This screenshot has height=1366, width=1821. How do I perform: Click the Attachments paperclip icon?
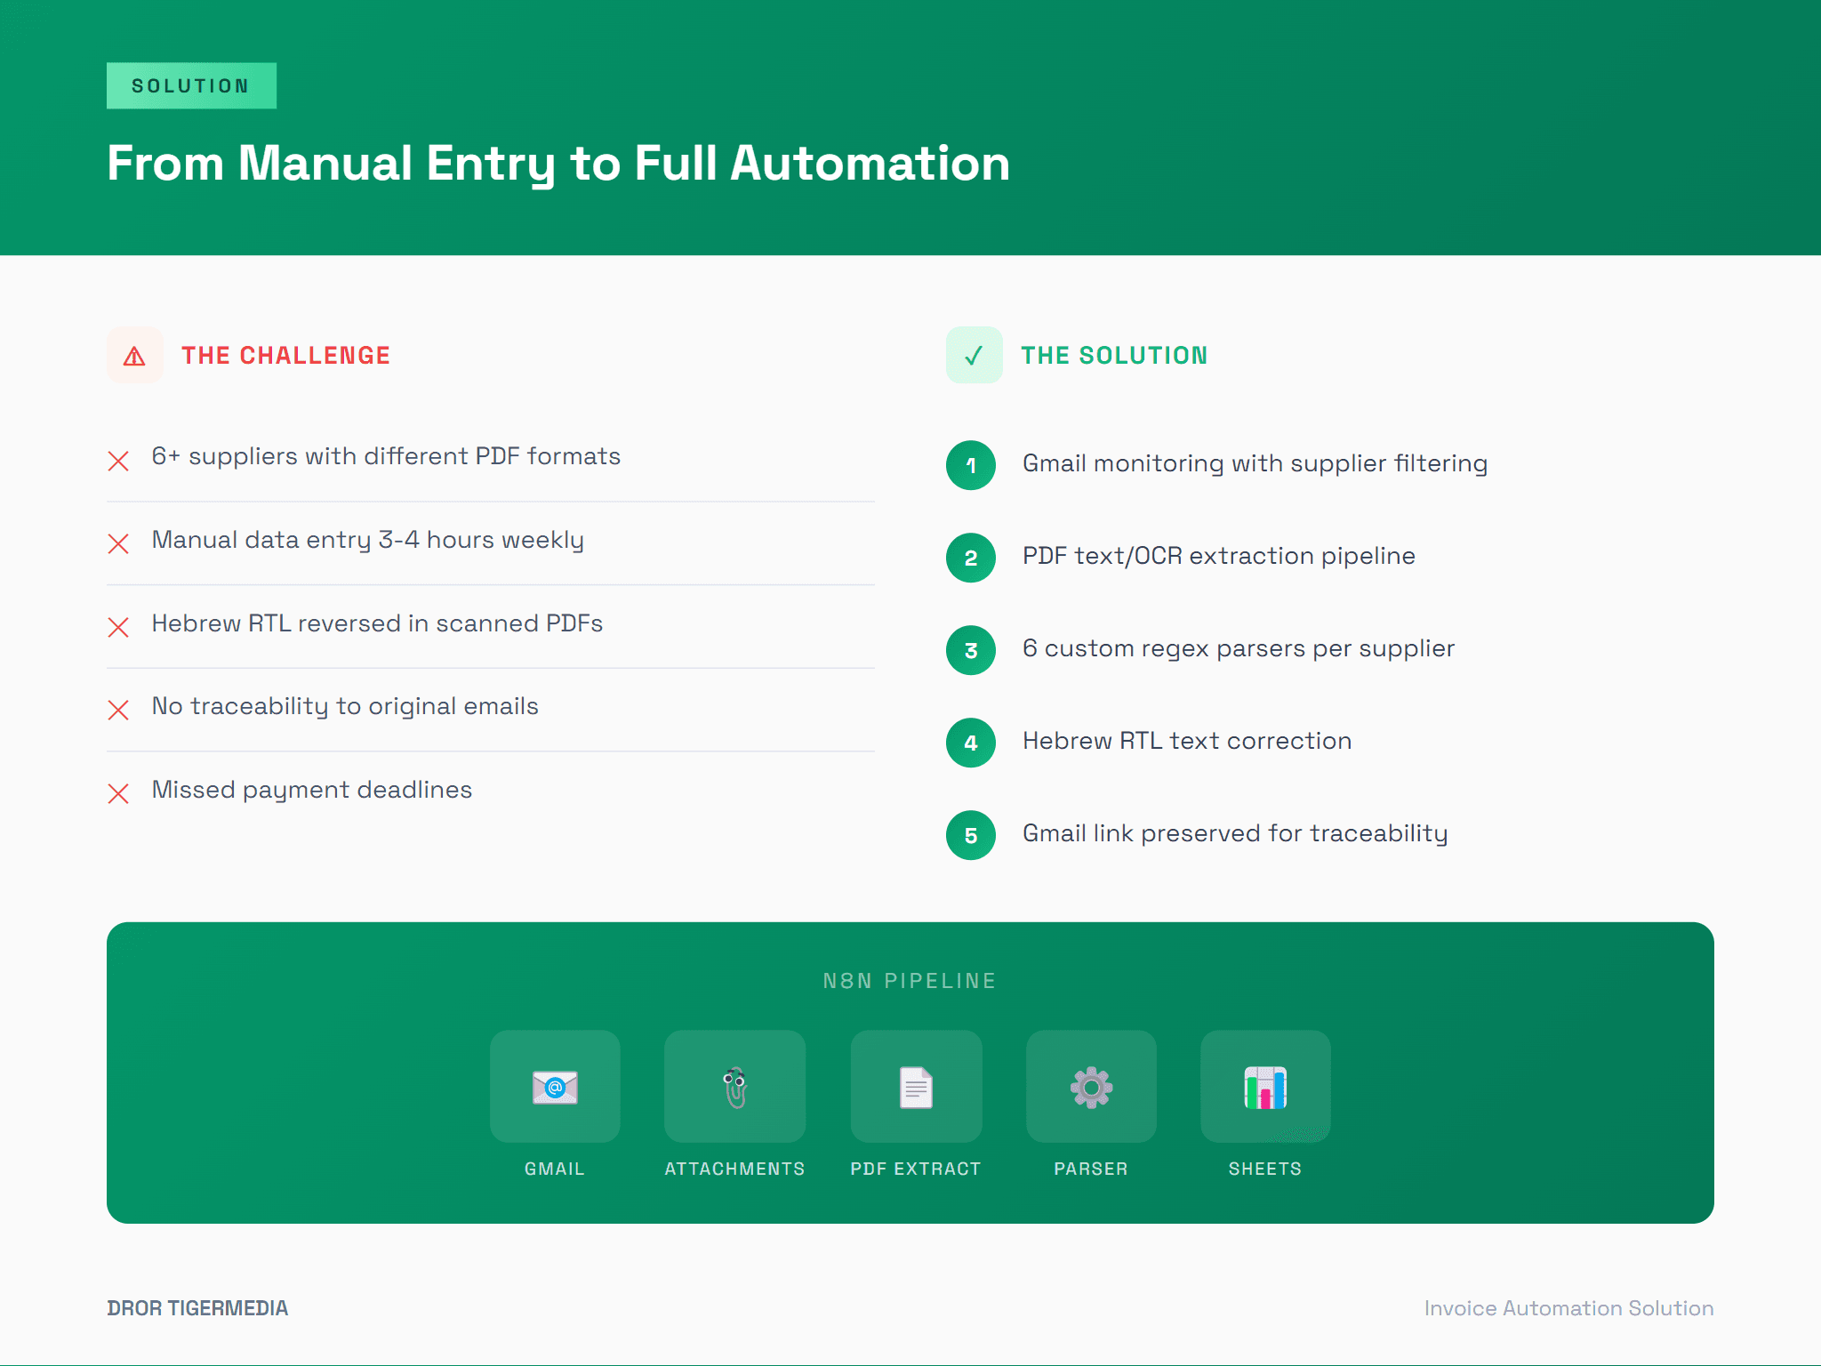pyautogui.click(x=734, y=1087)
